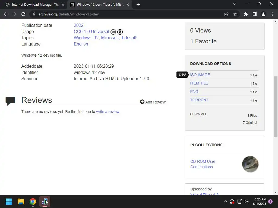The width and height of the screenshot is (278, 208).
Task: Download the ITEM TILE file
Action: [x=199, y=83]
